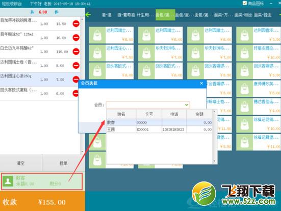Sort member list by 卡号 column
This screenshot has width=281, height=211.
[x=149, y=114]
